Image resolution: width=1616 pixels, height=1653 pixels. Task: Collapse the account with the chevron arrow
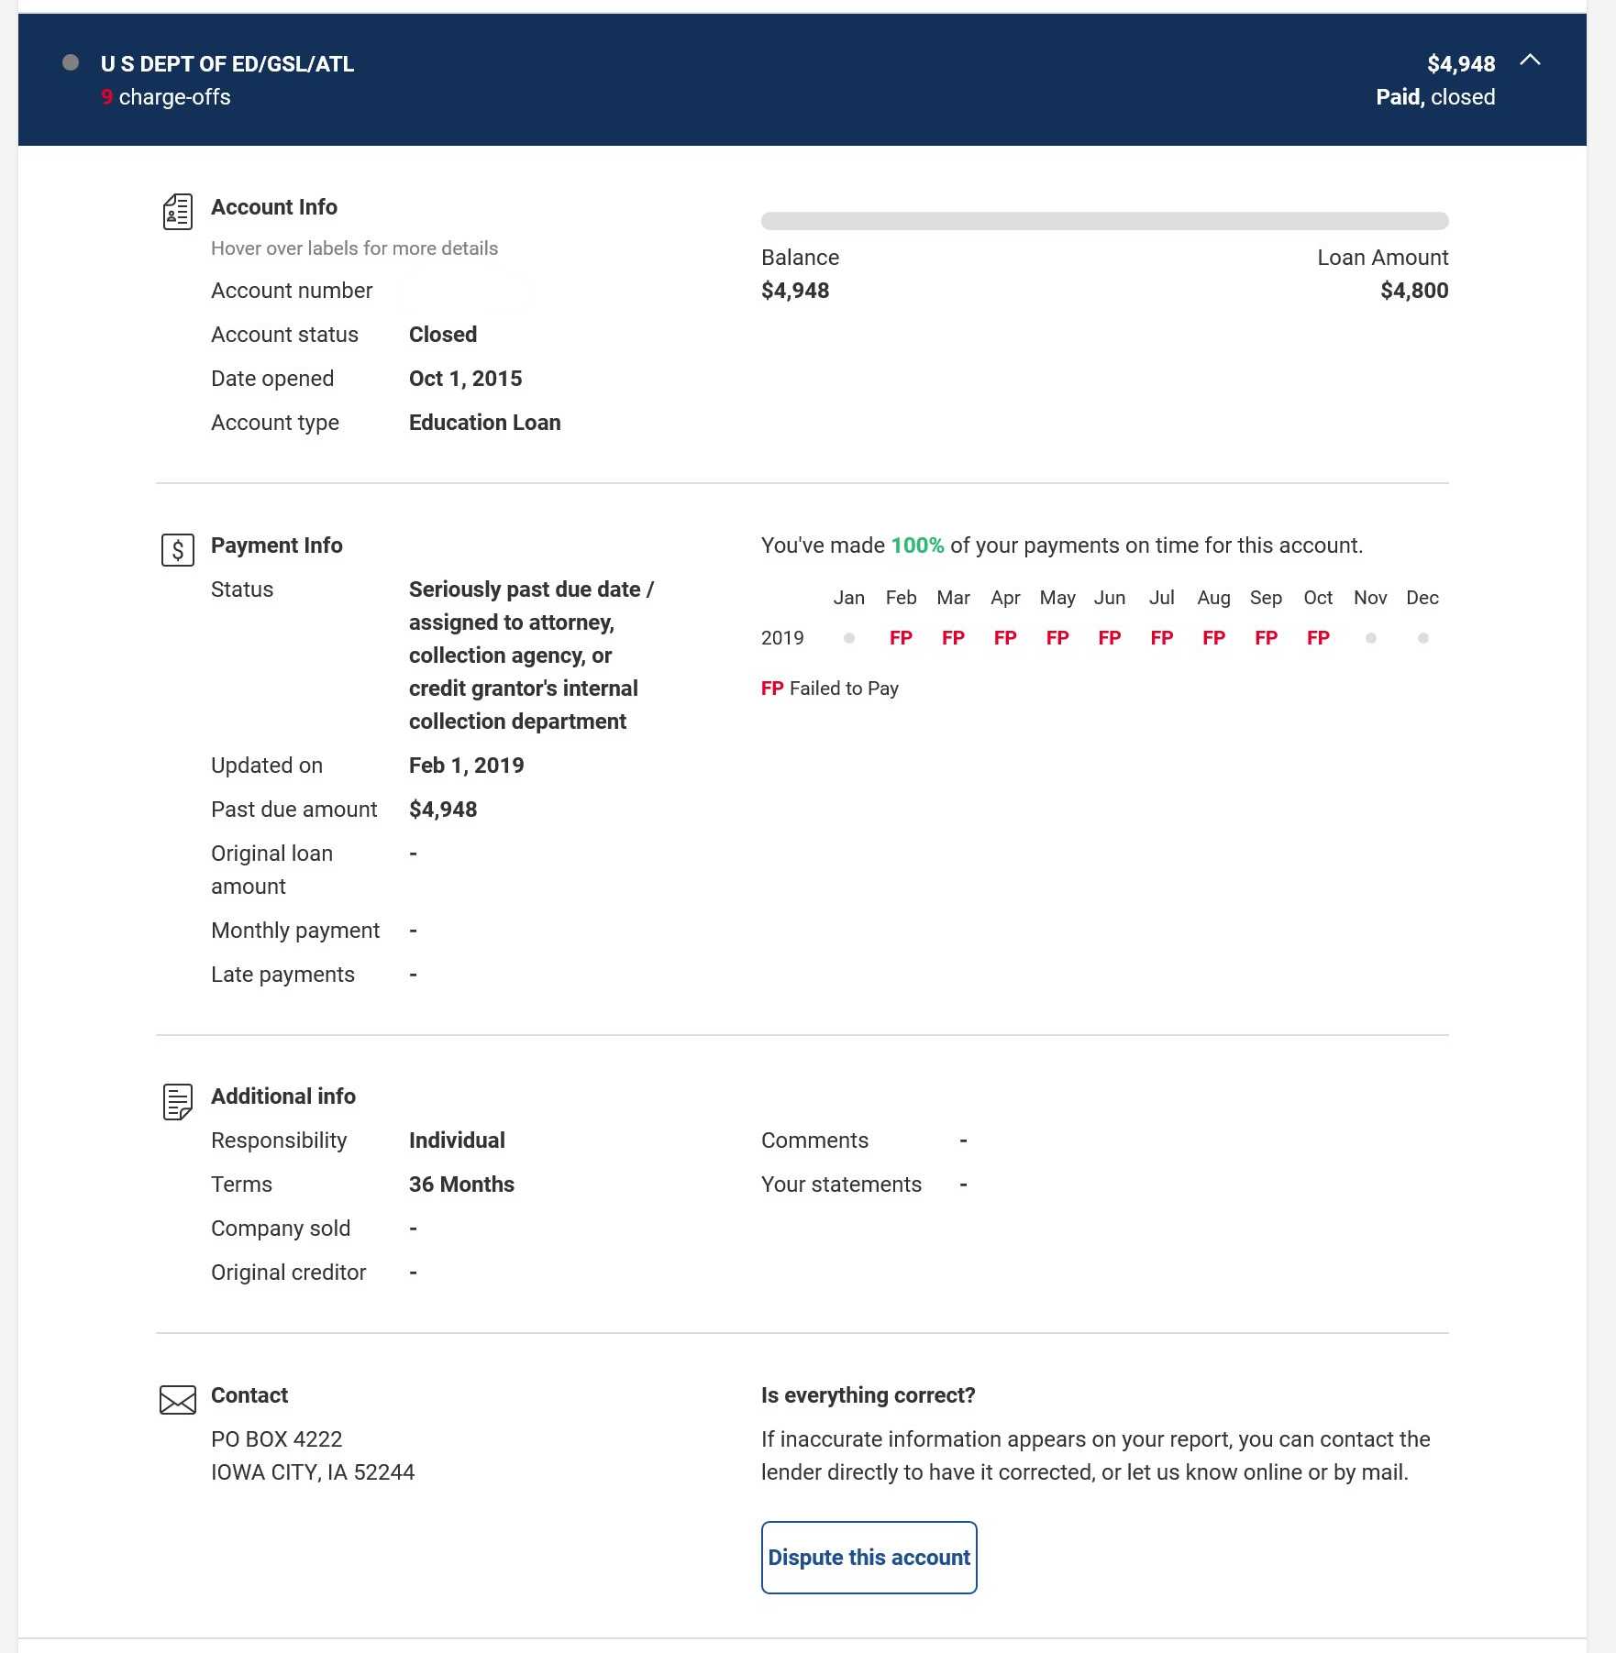[x=1530, y=61]
